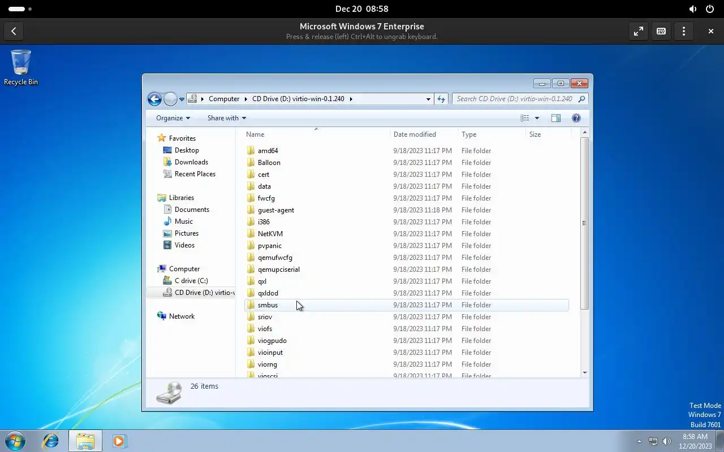Sort by Name column header
This screenshot has width=724, height=452.
(317, 134)
